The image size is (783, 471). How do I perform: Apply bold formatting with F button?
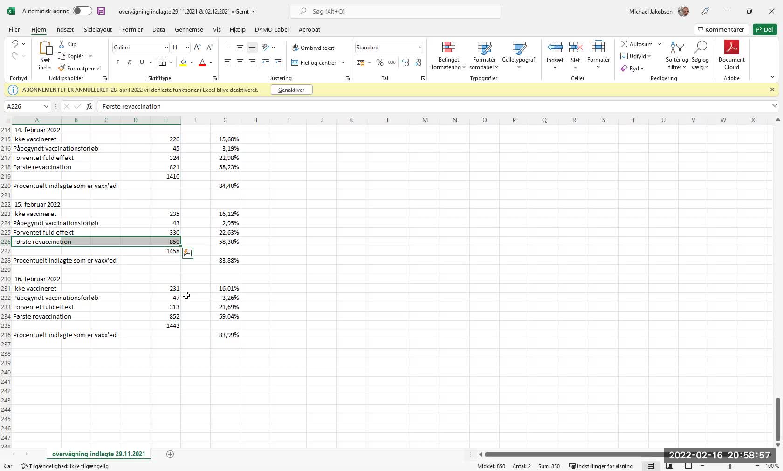click(117, 62)
